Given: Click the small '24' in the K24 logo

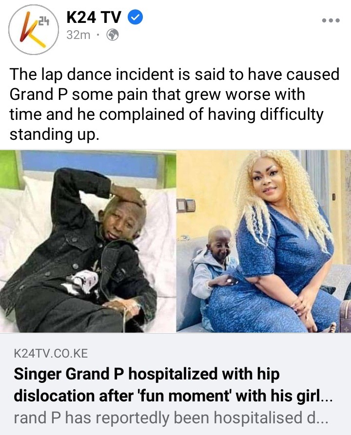Looking at the screenshot, I should pyautogui.click(x=43, y=21).
